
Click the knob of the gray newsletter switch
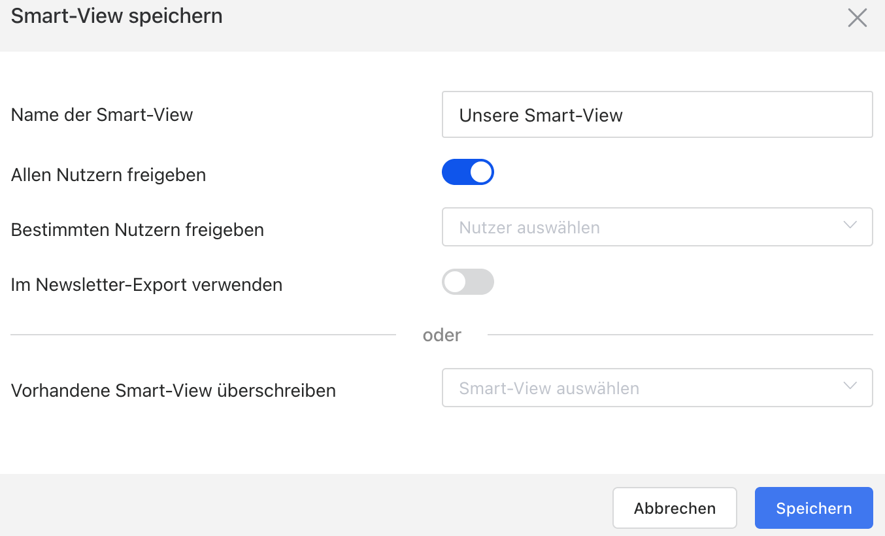tap(455, 282)
